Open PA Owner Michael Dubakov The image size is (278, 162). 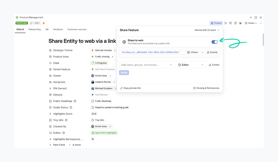104,88
